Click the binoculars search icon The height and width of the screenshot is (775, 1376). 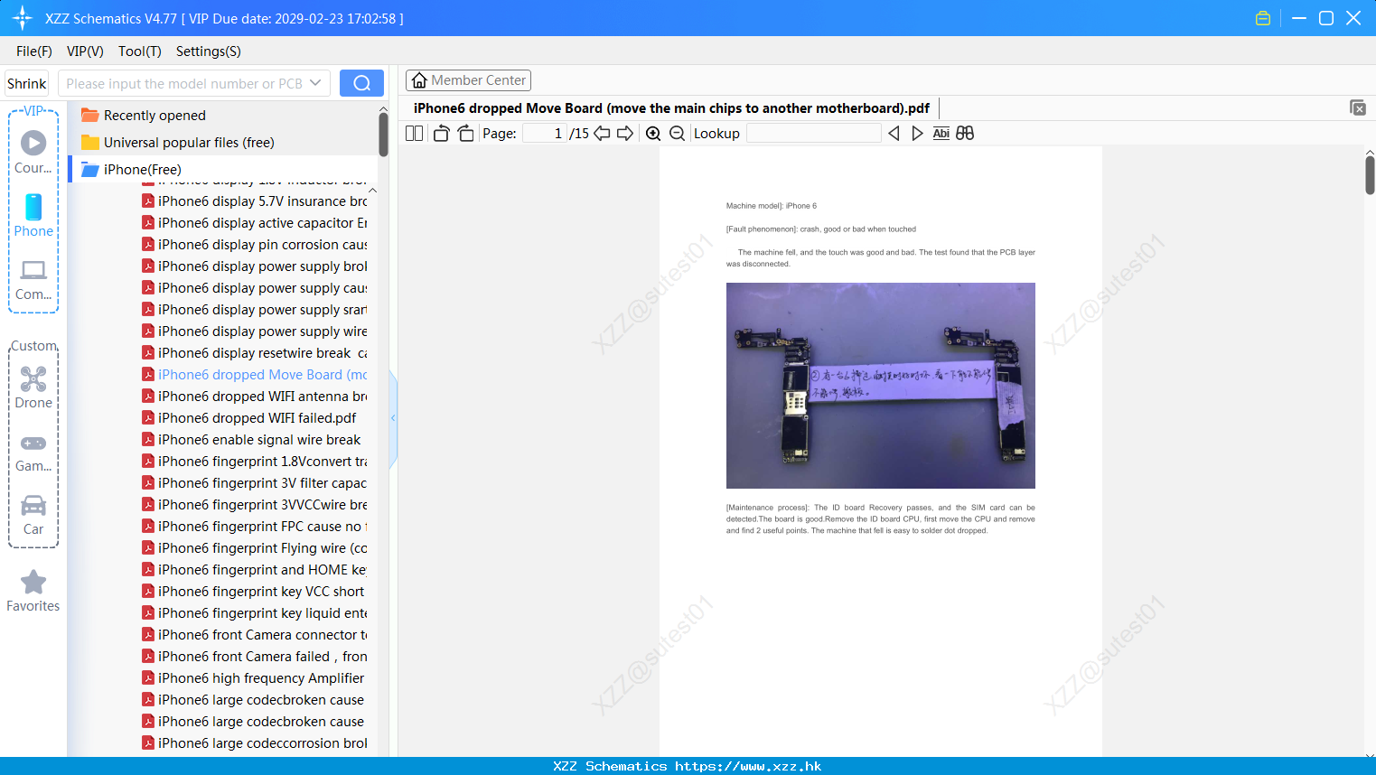point(965,133)
